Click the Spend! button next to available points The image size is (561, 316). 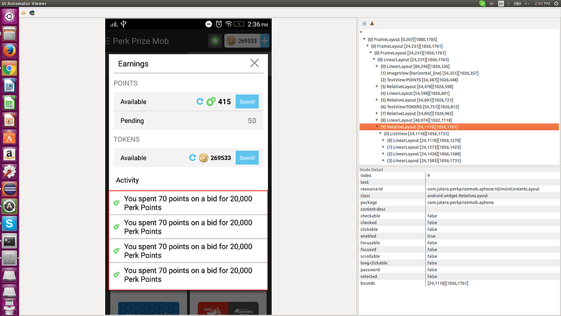(247, 101)
